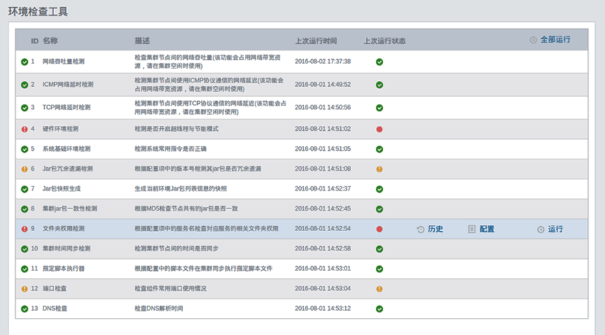The width and height of the screenshot is (605, 335).
Task: Click the 上次运行时间 column header
Action: coord(316,41)
